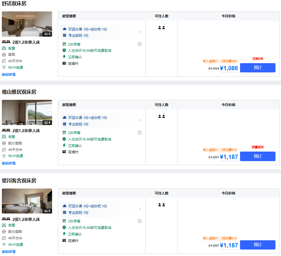Image resolution: width=281 pixels, height=256 pixels.
Task: Open photo count badge on 望川客舍双床房 image
Action: 47,211
